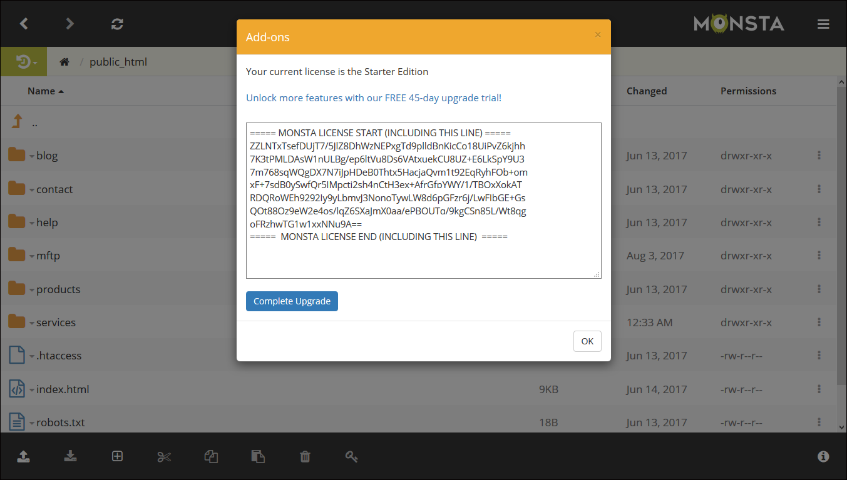Open more options for .htaccess row
Viewport: 847px width, 480px height.
[819, 356]
